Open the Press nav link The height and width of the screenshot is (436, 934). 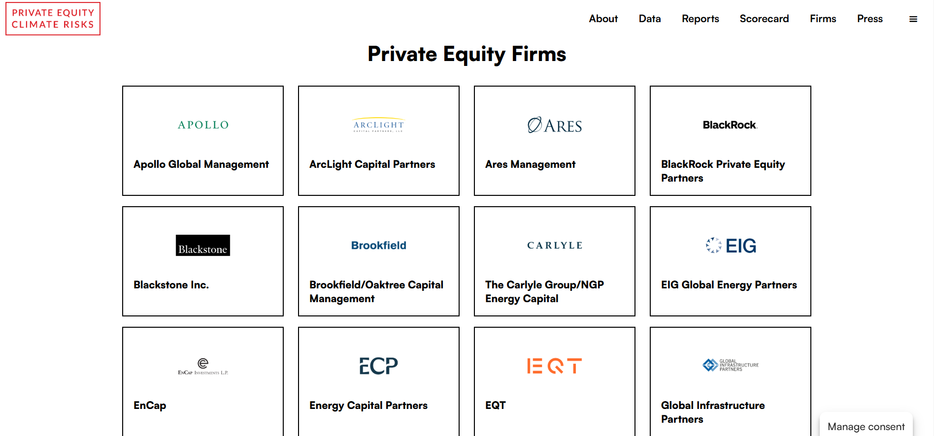[869, 19]
